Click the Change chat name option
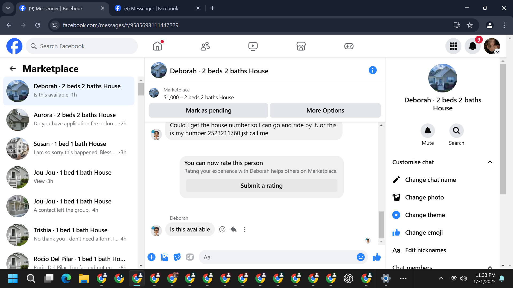Image resolution: width=513 pixels, height=288 pixels. click(x=443, y=180)
